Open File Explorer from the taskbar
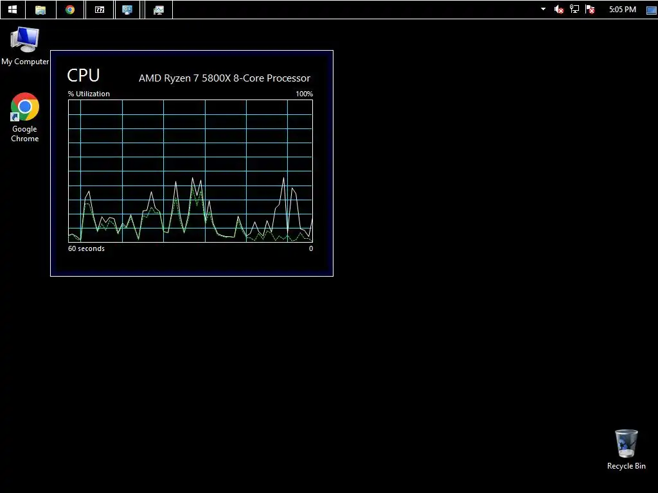The width and height of the screenshot is (658, 493). [40, 9]
